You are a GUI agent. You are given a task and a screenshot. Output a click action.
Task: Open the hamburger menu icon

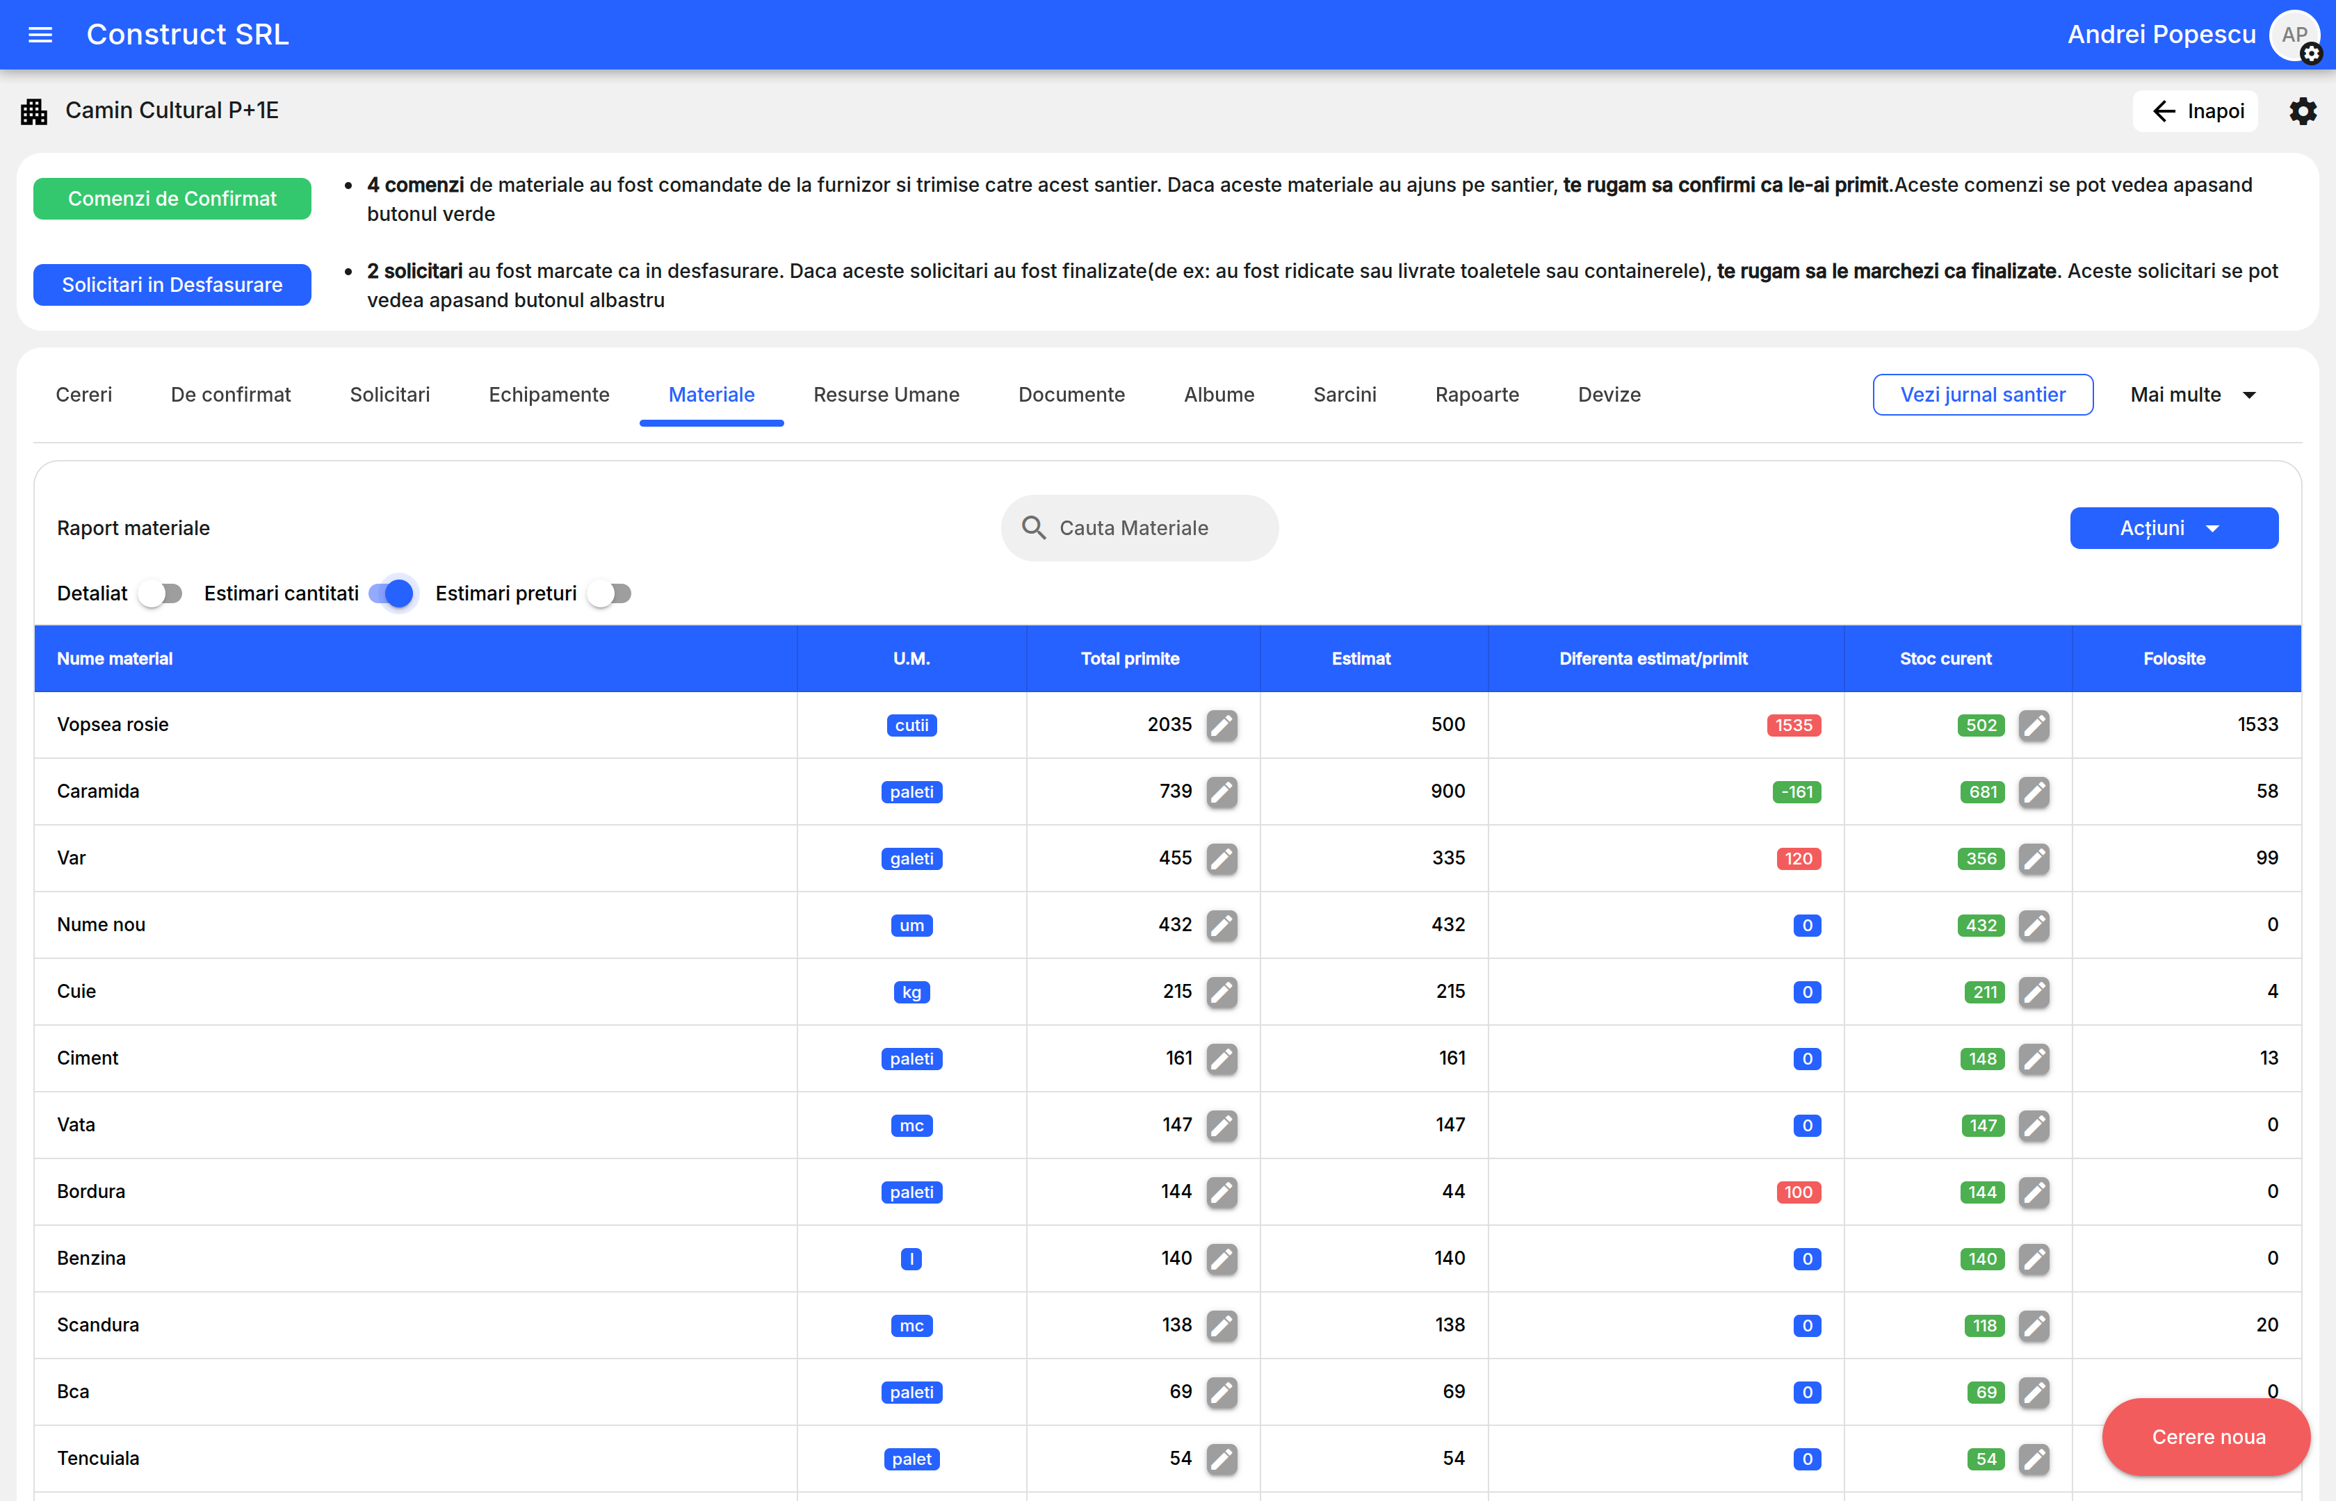coord(40,35)
